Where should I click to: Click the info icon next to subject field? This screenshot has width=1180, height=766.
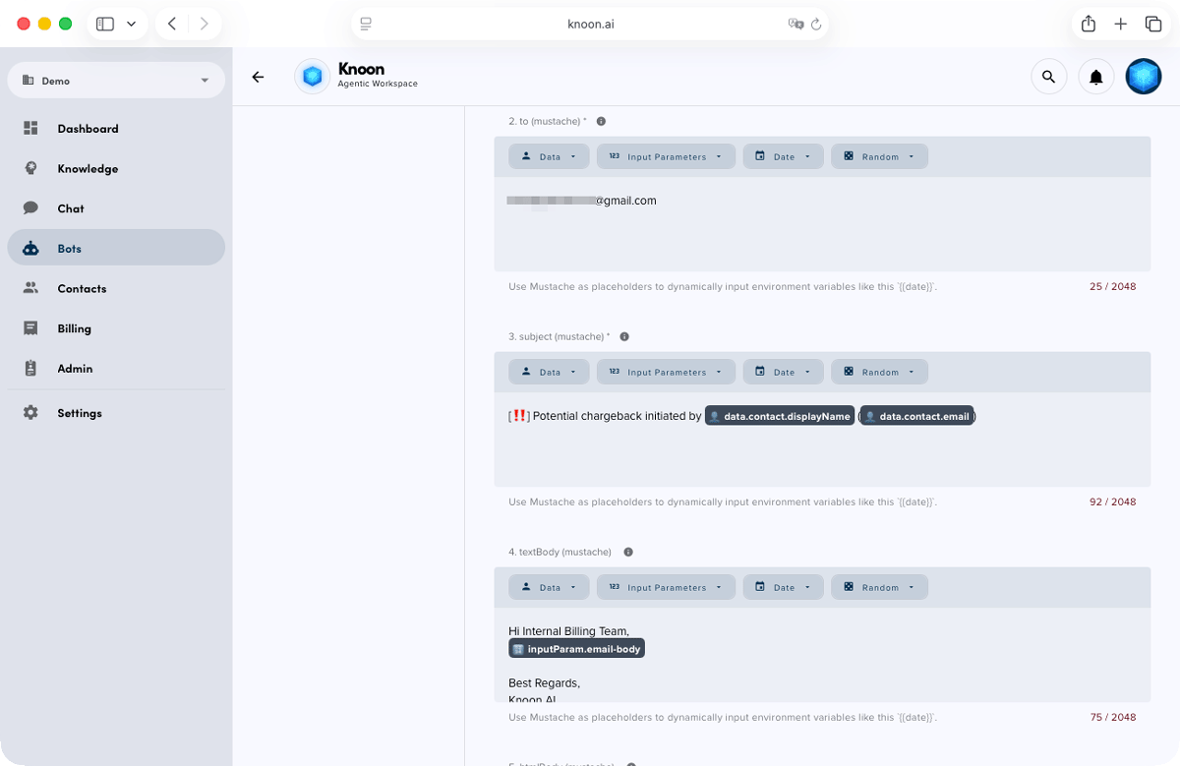[624, 336]
